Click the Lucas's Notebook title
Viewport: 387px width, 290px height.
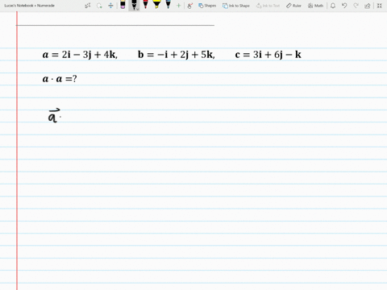click(x=30, y=6)
